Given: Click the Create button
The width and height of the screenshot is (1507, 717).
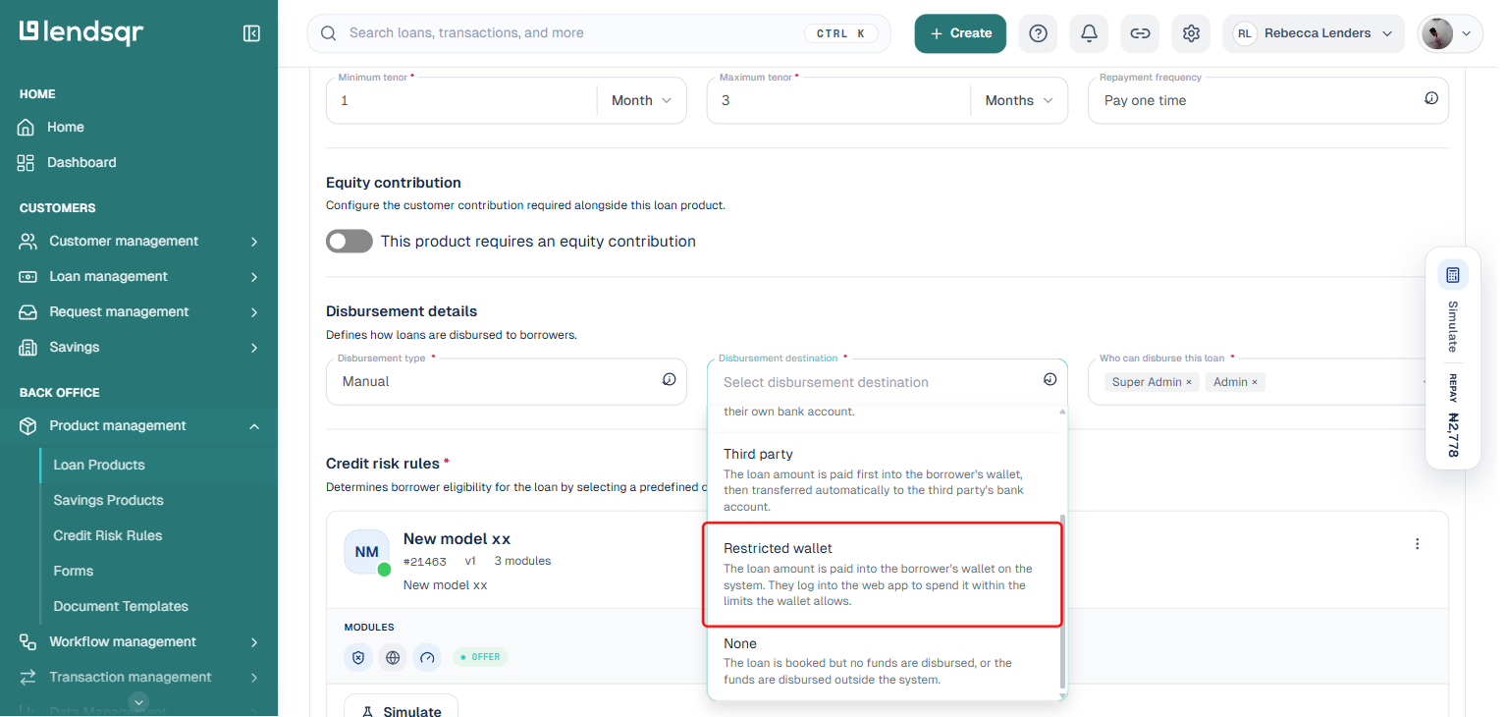Looking at the screenshot, I should 960,33.
